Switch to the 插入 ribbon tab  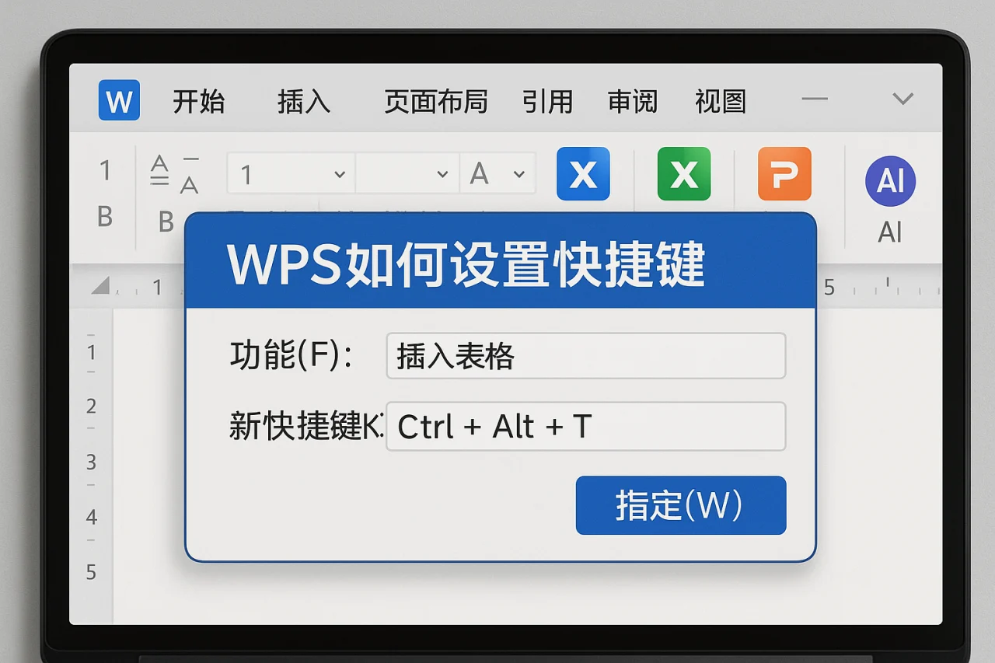click(x=303, y=101)
